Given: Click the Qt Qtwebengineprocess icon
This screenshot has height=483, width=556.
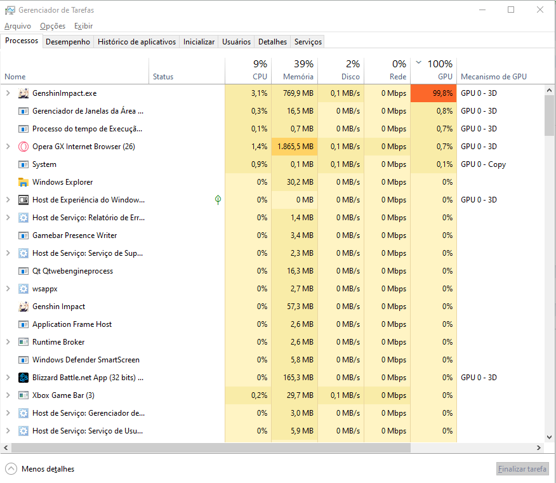Looking at the screenshot, I should (x=23, y=271).
